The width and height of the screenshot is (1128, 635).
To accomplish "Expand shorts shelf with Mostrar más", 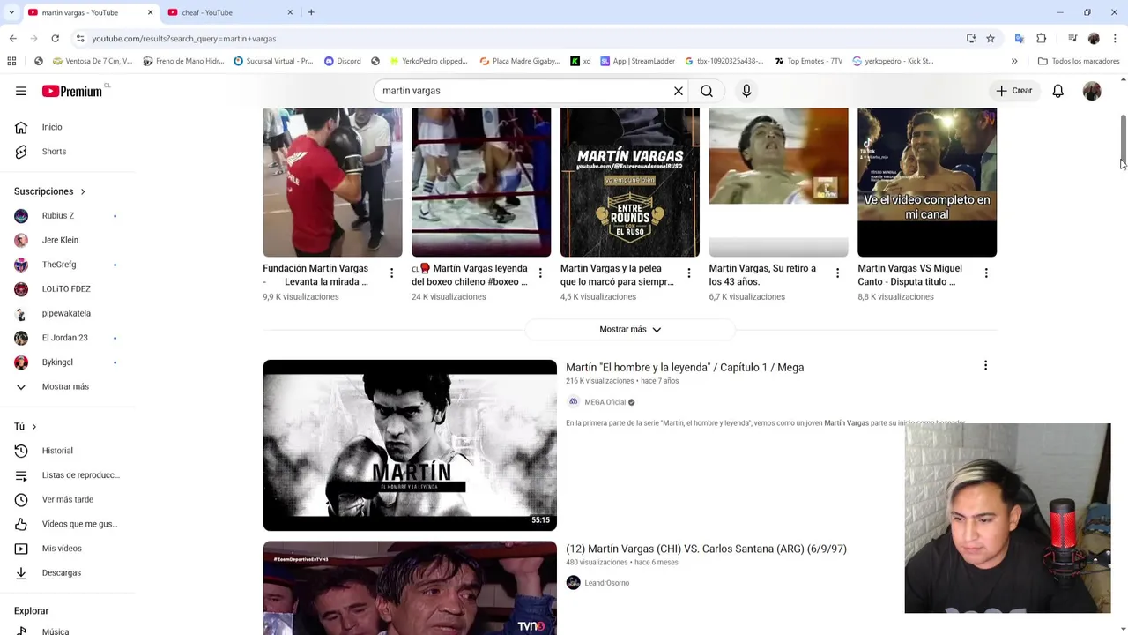I will tap(630, 329).
